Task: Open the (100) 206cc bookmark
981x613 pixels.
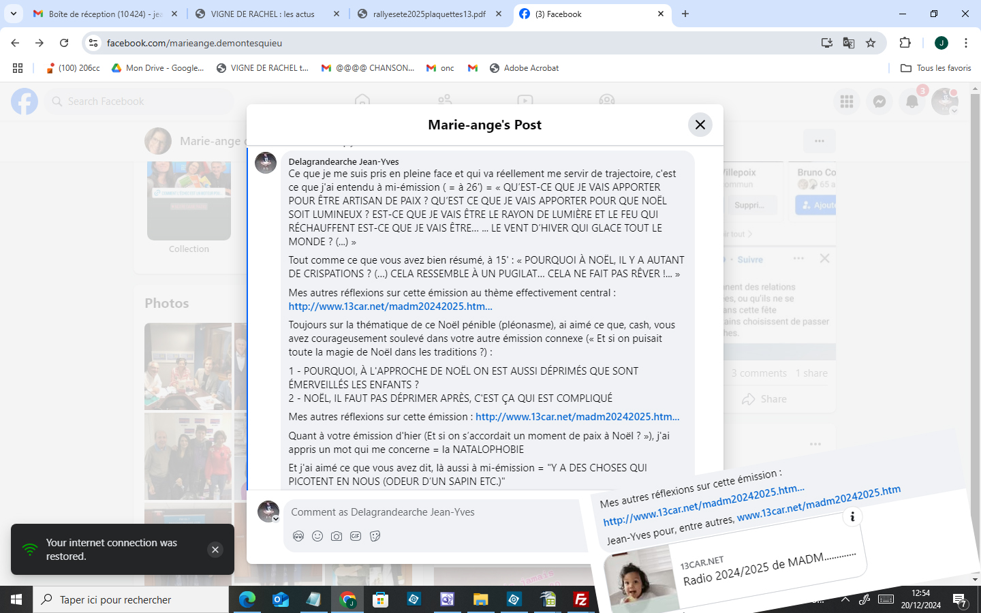Action: click(x=72, y=68)
